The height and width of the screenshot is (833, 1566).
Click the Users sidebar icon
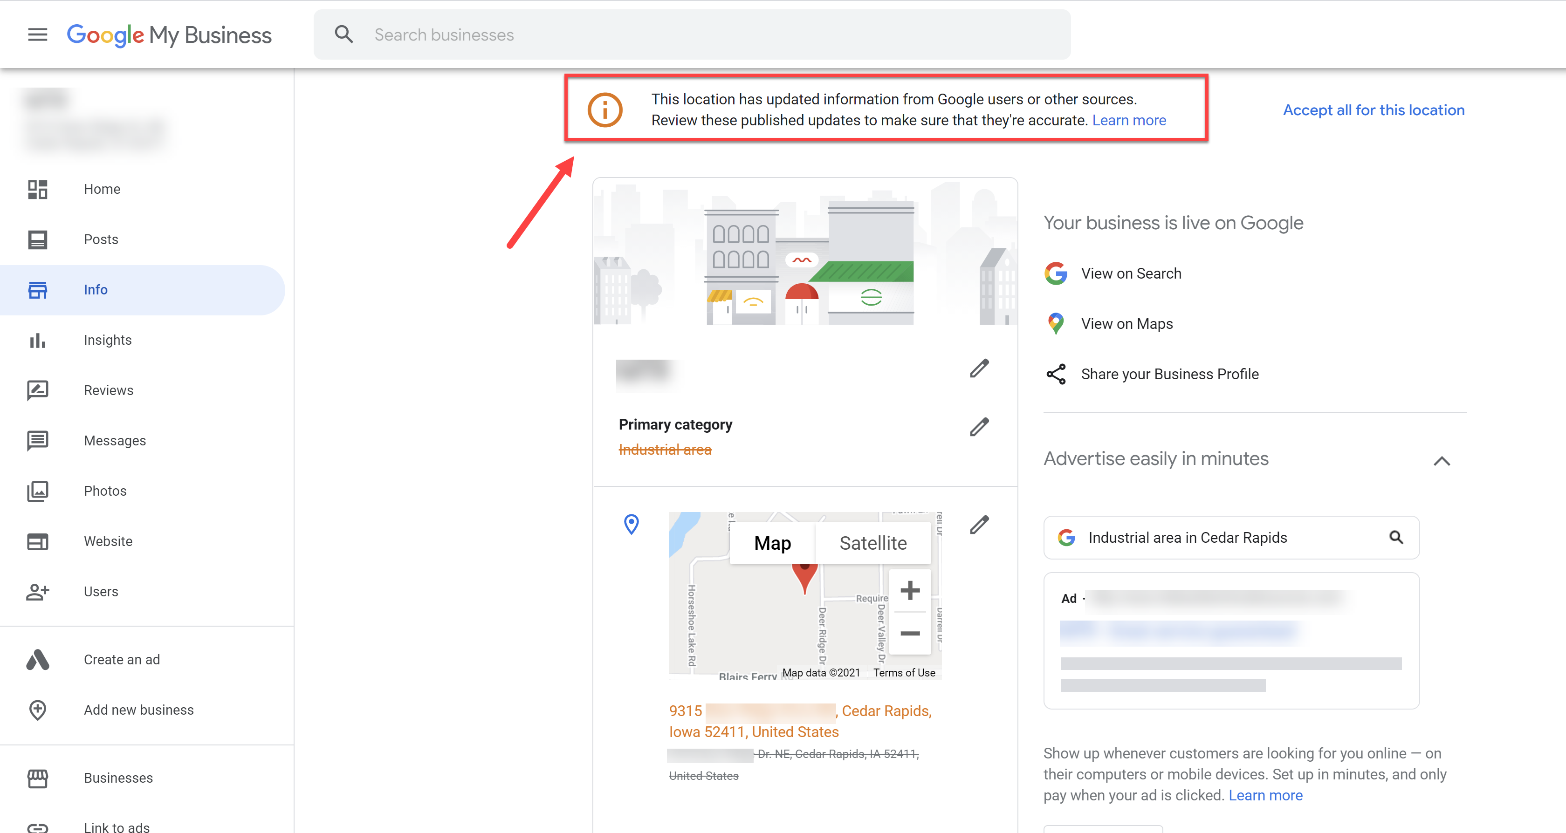click(37, 591)
